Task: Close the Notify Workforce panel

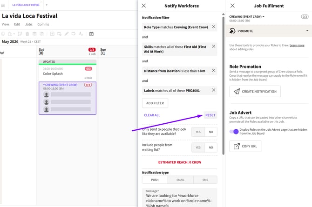Action: pyautogui.click(x=144, y=6)
